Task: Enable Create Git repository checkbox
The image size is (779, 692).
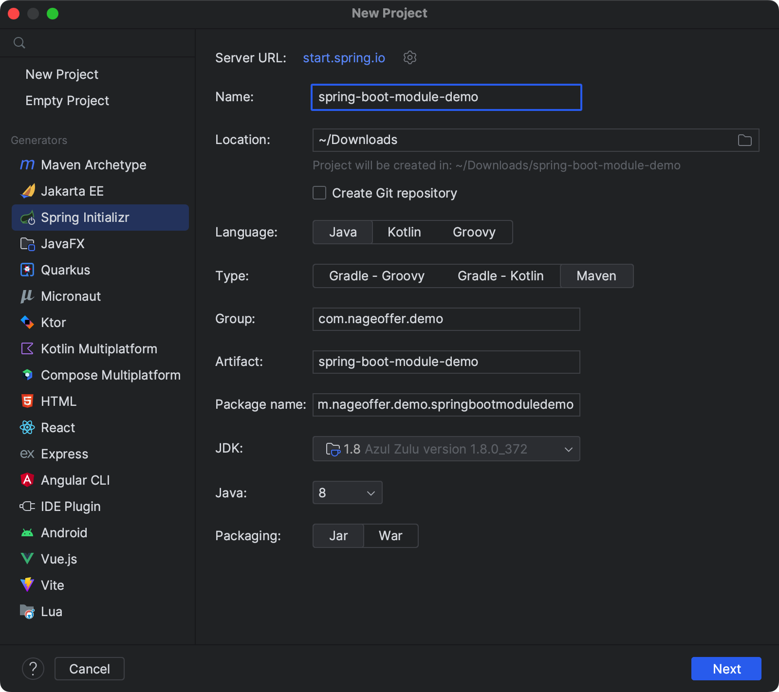Action: (319, 193)
